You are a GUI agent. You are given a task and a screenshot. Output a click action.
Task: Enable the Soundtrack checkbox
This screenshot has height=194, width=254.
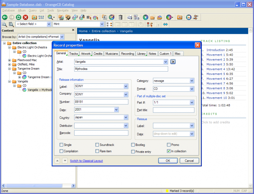click(97, 145)
